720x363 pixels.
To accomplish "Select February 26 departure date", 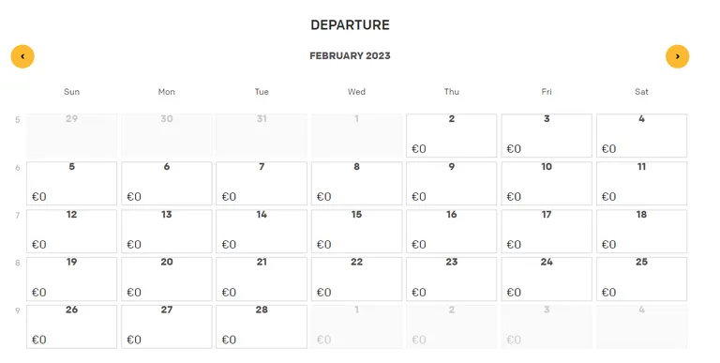I will tap(71, 326).
